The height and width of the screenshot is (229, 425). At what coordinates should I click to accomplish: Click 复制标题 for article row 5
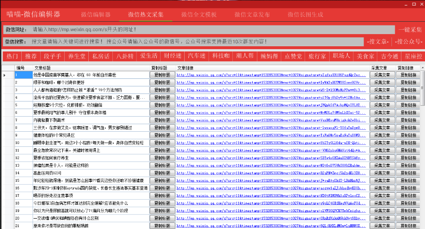click(162, 105)
